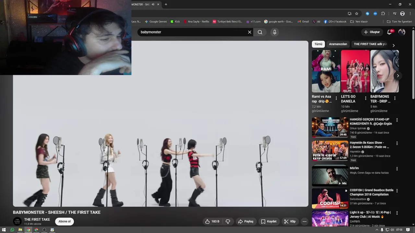
Task: Open the Tüm Yer İşaretleri folder
Action: [x=399, y=22]
